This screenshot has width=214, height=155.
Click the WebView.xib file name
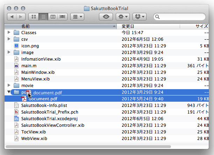tap(34, 139)
